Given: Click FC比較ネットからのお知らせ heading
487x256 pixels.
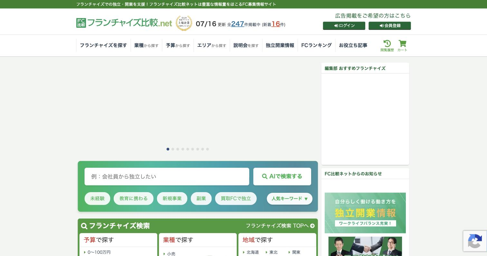Looking at the screenshot, I should pyautogui.click(x=353, y=174).
